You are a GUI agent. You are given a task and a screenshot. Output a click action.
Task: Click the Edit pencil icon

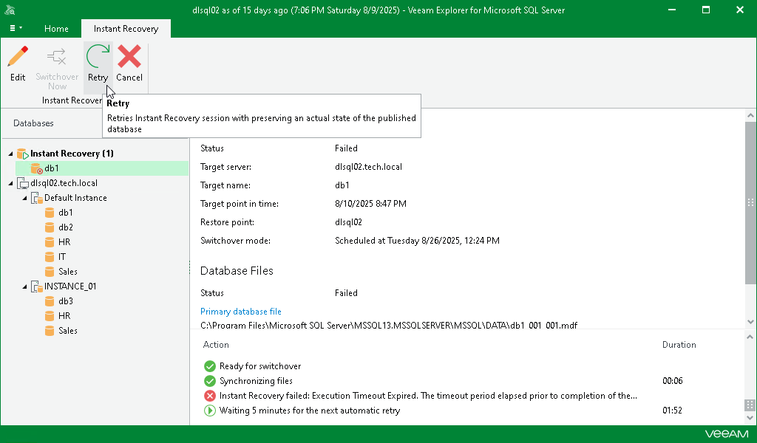[18, 58]
